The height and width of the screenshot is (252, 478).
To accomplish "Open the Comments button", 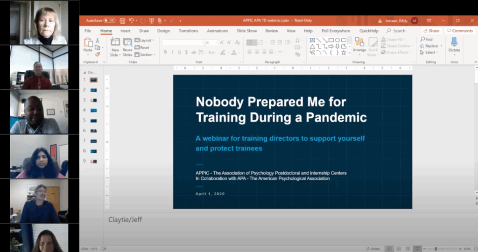I will point(460,31).
